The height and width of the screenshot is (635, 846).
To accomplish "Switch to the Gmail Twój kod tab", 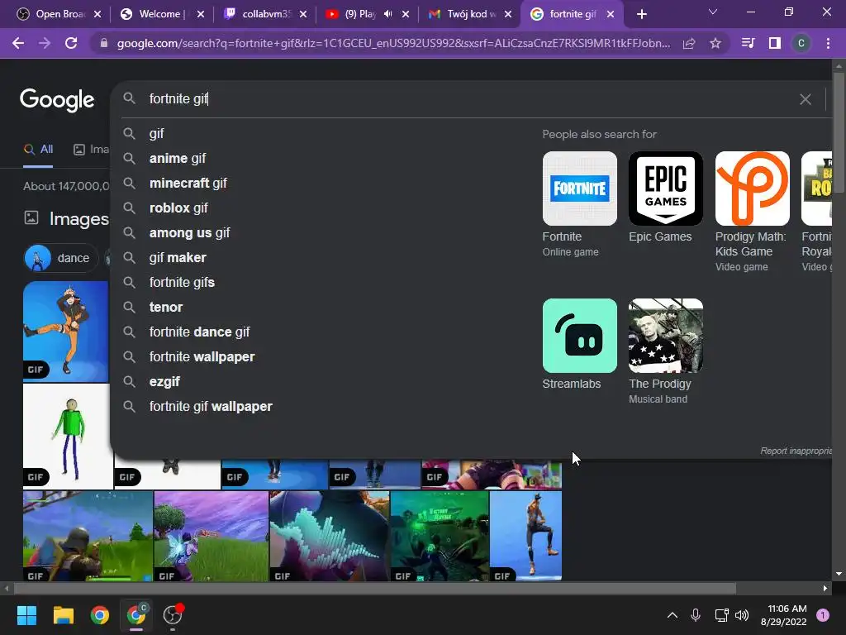I will [x=470, y=14].
